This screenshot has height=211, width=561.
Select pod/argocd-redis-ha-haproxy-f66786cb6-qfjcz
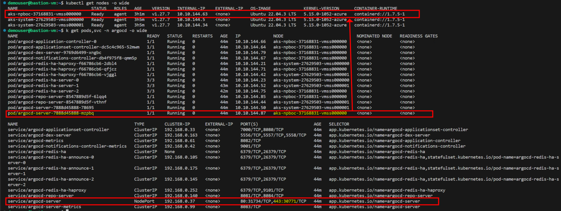[x=62, y=69]
